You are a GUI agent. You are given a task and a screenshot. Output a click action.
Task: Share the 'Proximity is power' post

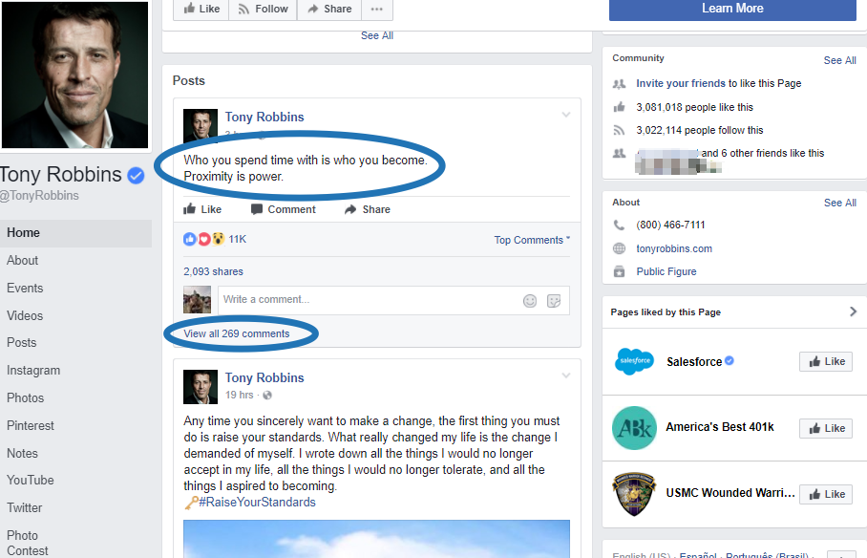tap(368, 209)
